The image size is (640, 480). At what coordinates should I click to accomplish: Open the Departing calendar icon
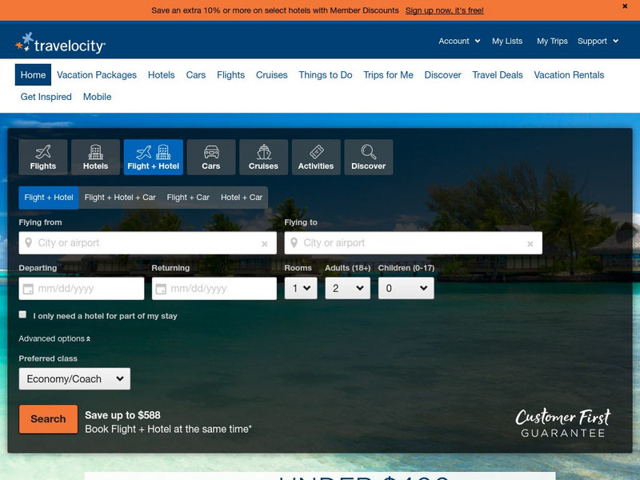pos(30,288)
